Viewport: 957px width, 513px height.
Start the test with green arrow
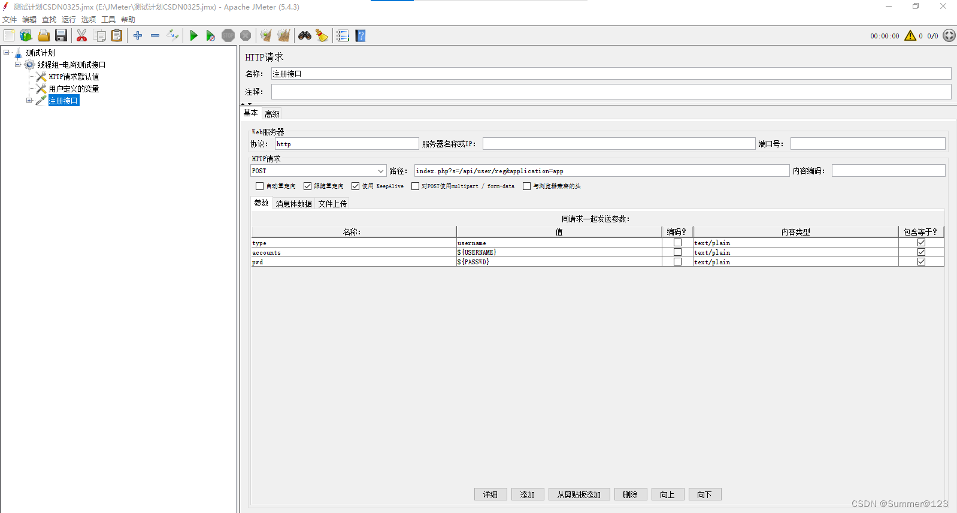pyautogui.click(x=193, y=36)
